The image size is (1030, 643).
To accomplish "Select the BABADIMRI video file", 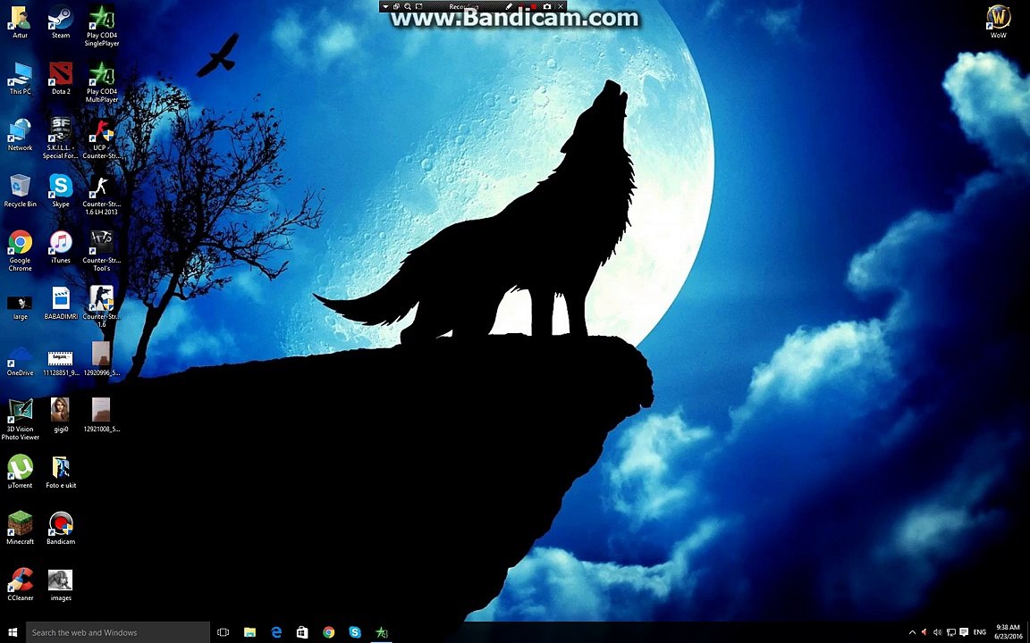I will [x=61, y=305].
